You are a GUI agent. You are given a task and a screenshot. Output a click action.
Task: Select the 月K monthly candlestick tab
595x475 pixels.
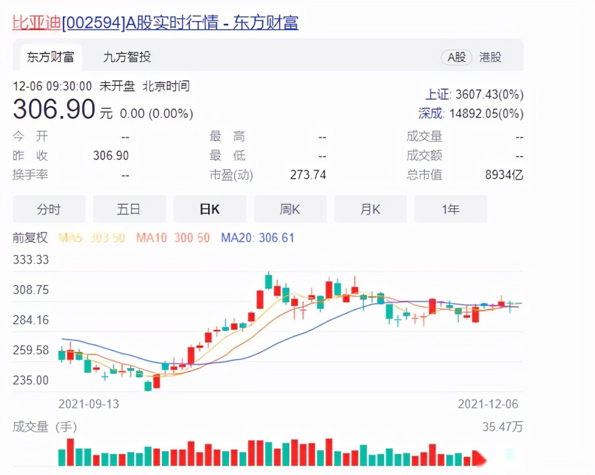[x=370, y=209]
